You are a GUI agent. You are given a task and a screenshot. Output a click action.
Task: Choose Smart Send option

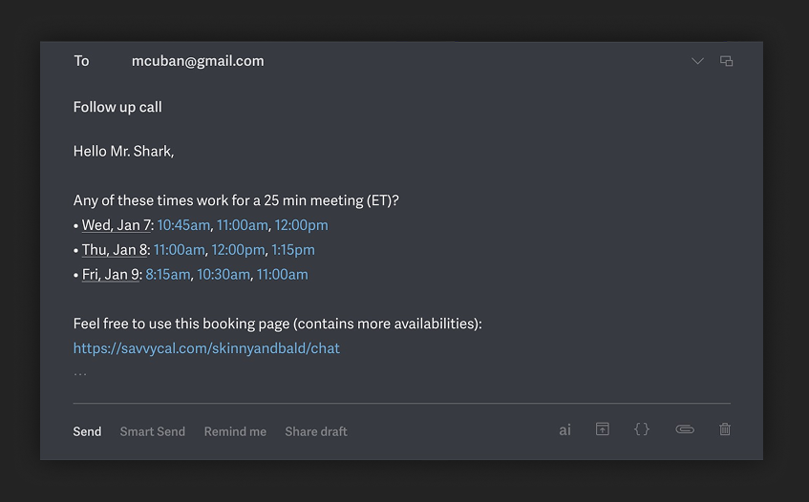tap(153, 431)
